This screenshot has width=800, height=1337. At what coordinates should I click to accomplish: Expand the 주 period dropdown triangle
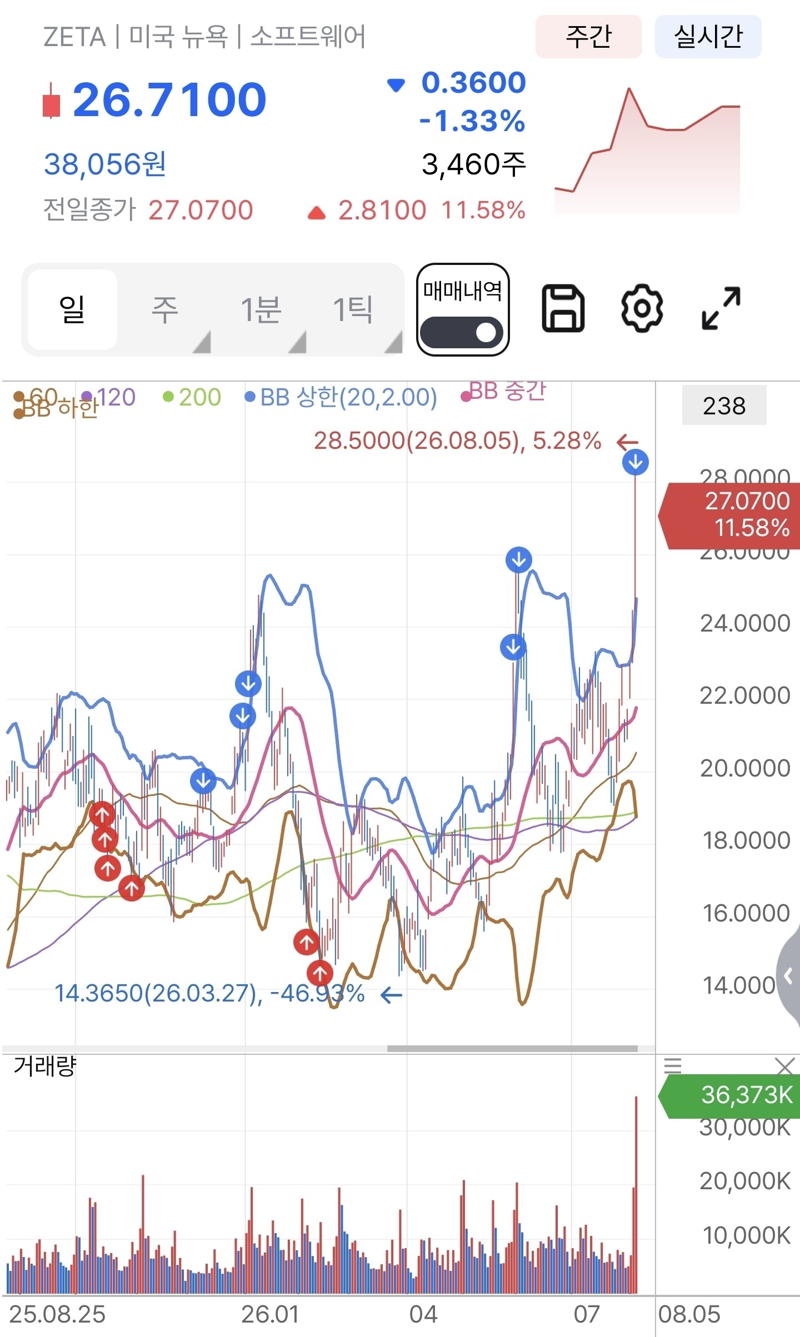[x=202, y=342]
